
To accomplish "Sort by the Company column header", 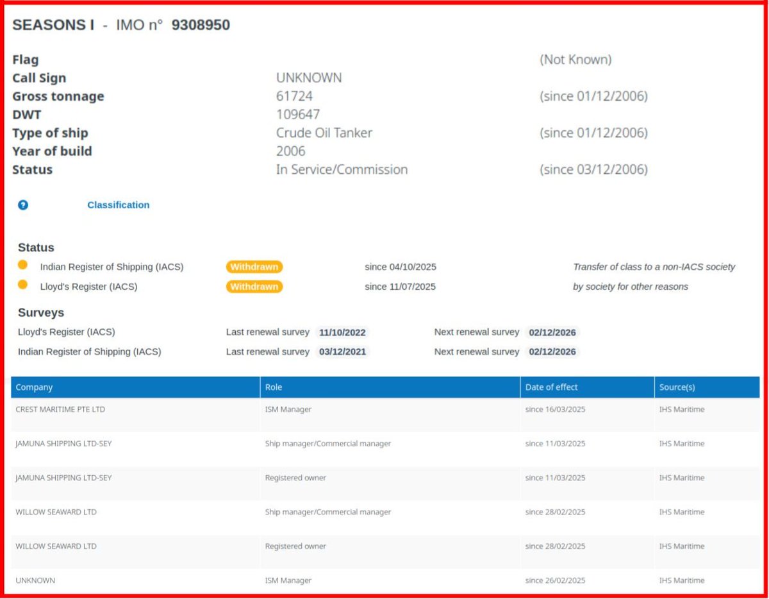I will [135, 387].
